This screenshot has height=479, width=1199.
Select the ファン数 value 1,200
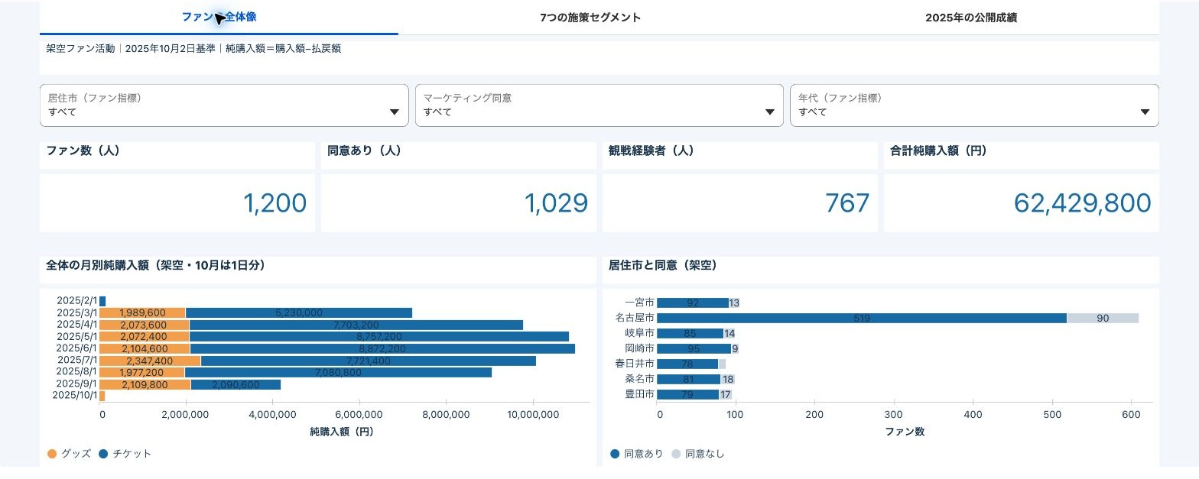(275, 203)
